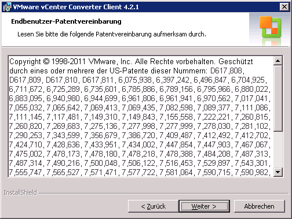Click patent number 7,500,048
Image resolution: width=292 pixels, height=219 pixels.
(x=101, y=163)
